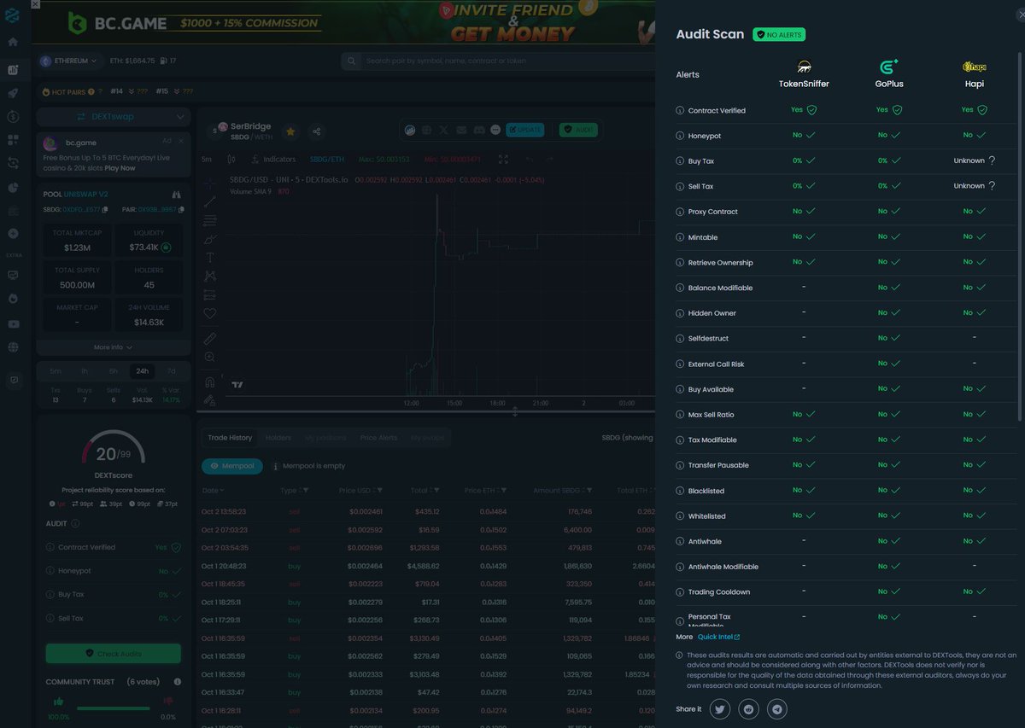The height and width of the screenshot is (728, 1025).
Task: Click info icon beside Mintable alert row
Action: [x=680, y=237]
